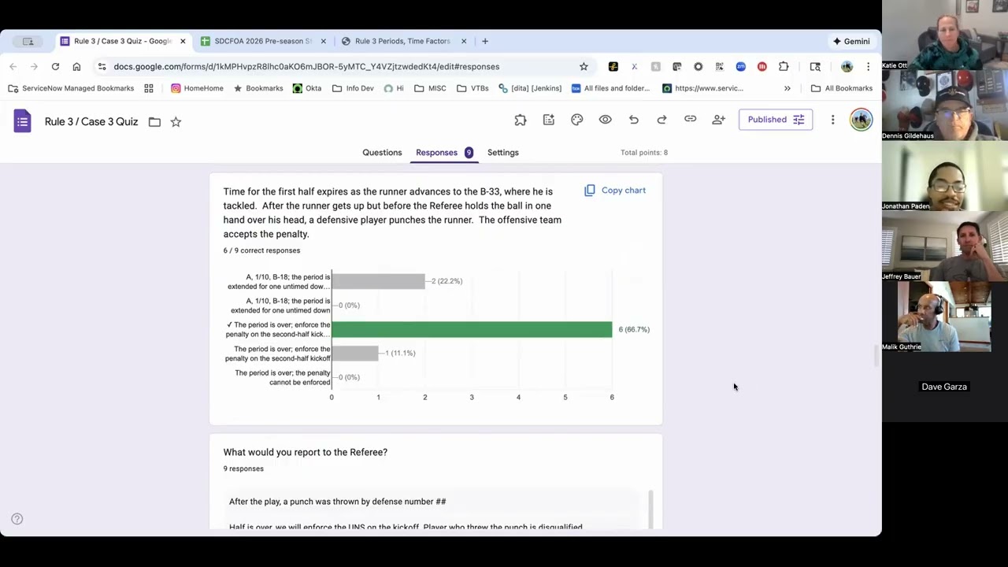
Task: Move form to folder icon
Action: 154,121
